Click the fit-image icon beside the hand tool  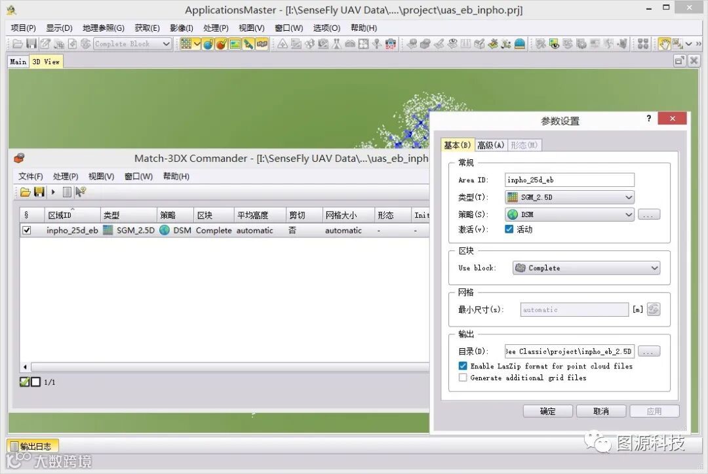pyautogui.click(x=677, y=44)
